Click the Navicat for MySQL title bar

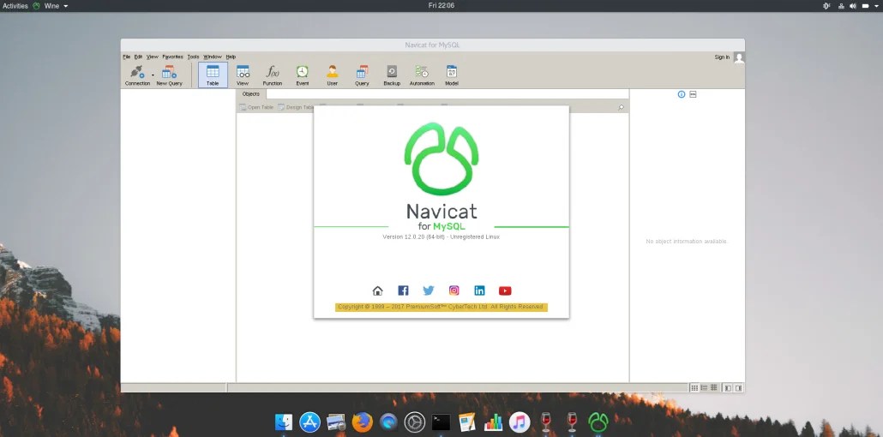[432, 45]
